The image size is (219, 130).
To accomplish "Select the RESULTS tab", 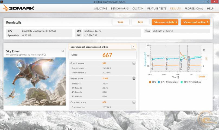I will [x=175, y=8].
